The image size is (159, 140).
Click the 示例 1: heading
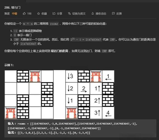[9, 65]
